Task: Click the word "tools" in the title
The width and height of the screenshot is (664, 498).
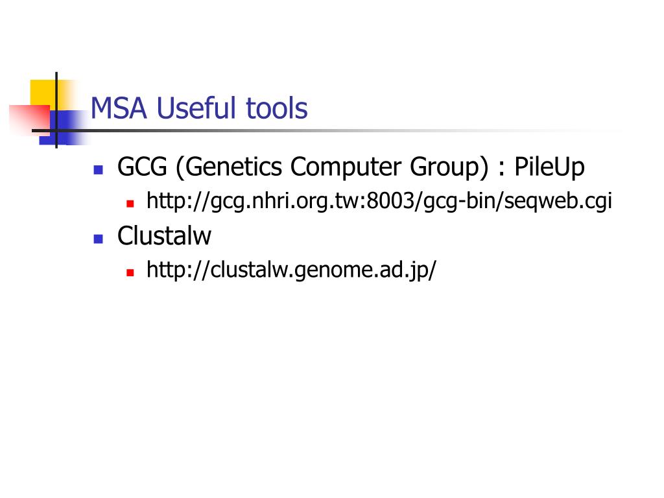Action: coord(277,108)
